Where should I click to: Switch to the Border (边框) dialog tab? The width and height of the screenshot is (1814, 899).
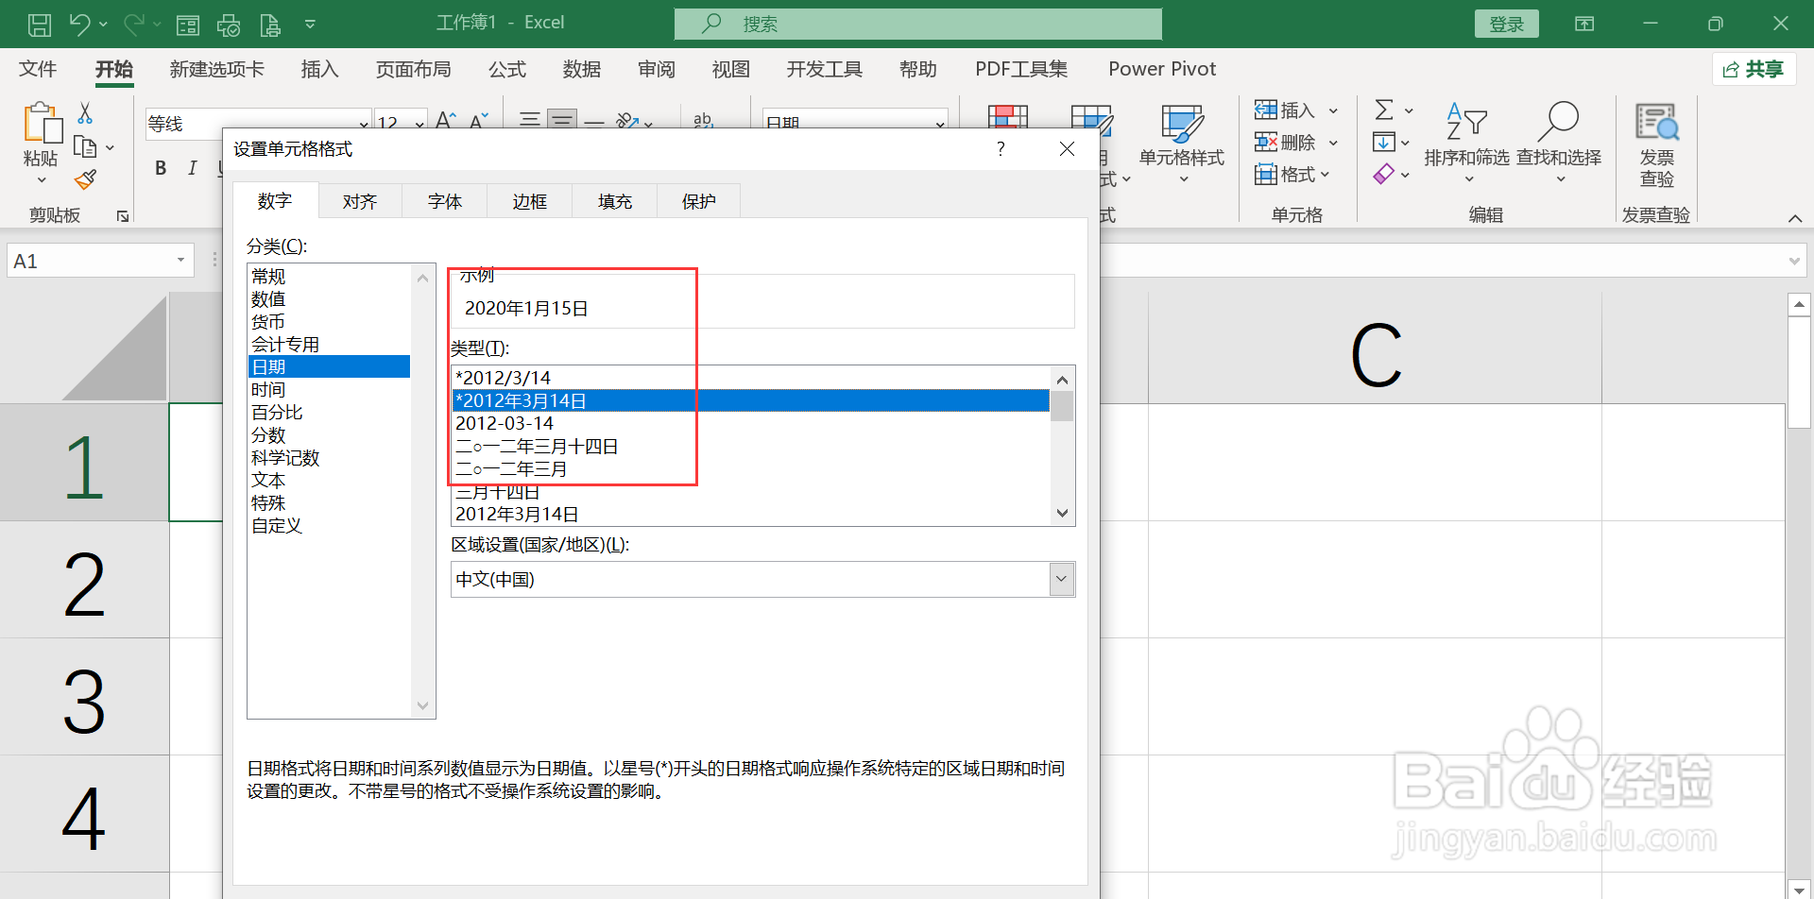(x=530, y=201)
